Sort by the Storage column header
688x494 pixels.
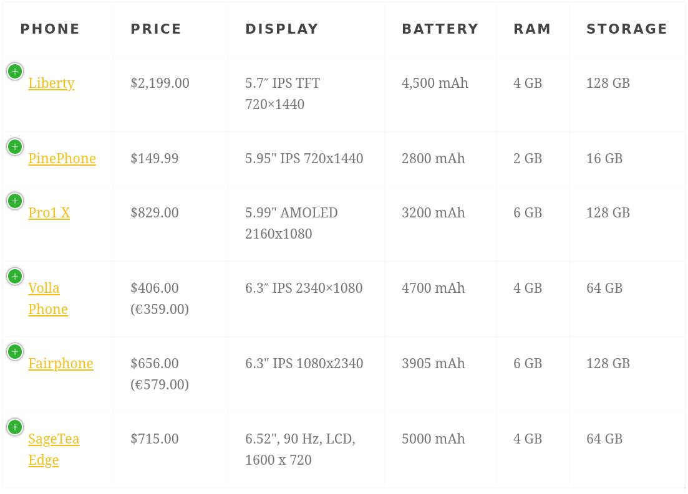pyautogui.click(x=626, y=29)
